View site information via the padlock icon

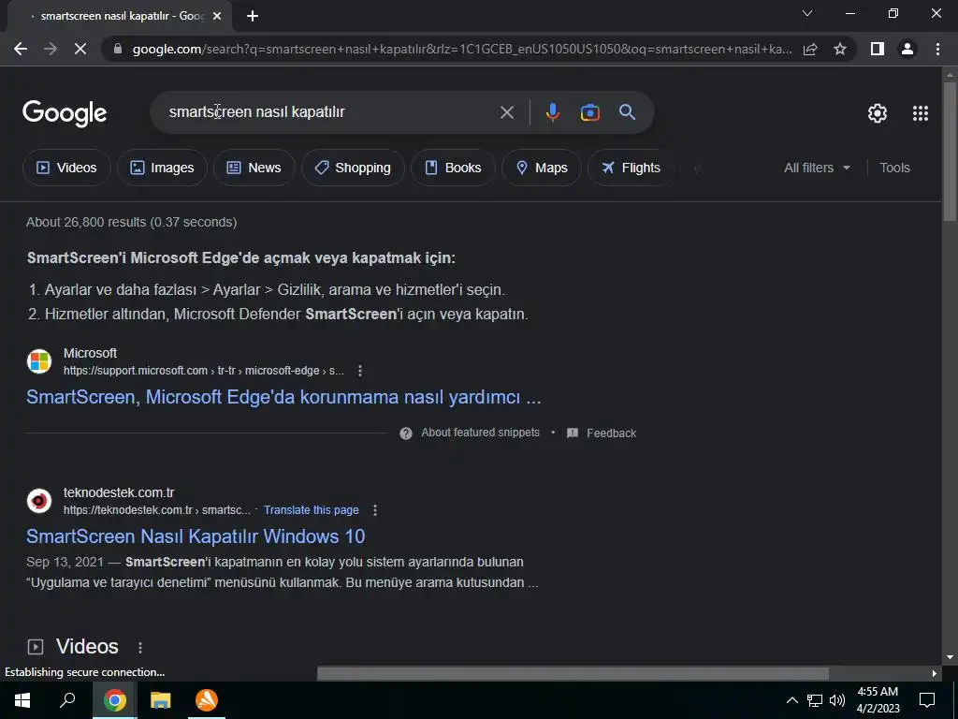pyautogui.click(x=118, y=49)
